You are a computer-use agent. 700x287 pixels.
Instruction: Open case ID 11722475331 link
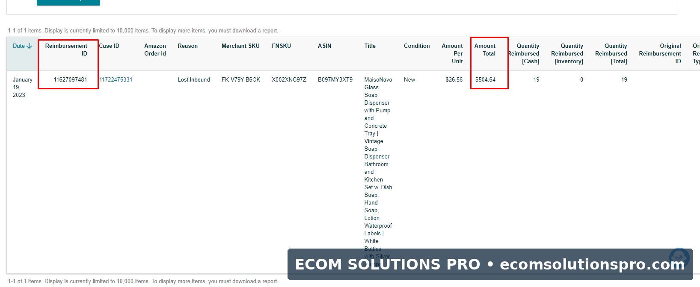tap(116, 79)
